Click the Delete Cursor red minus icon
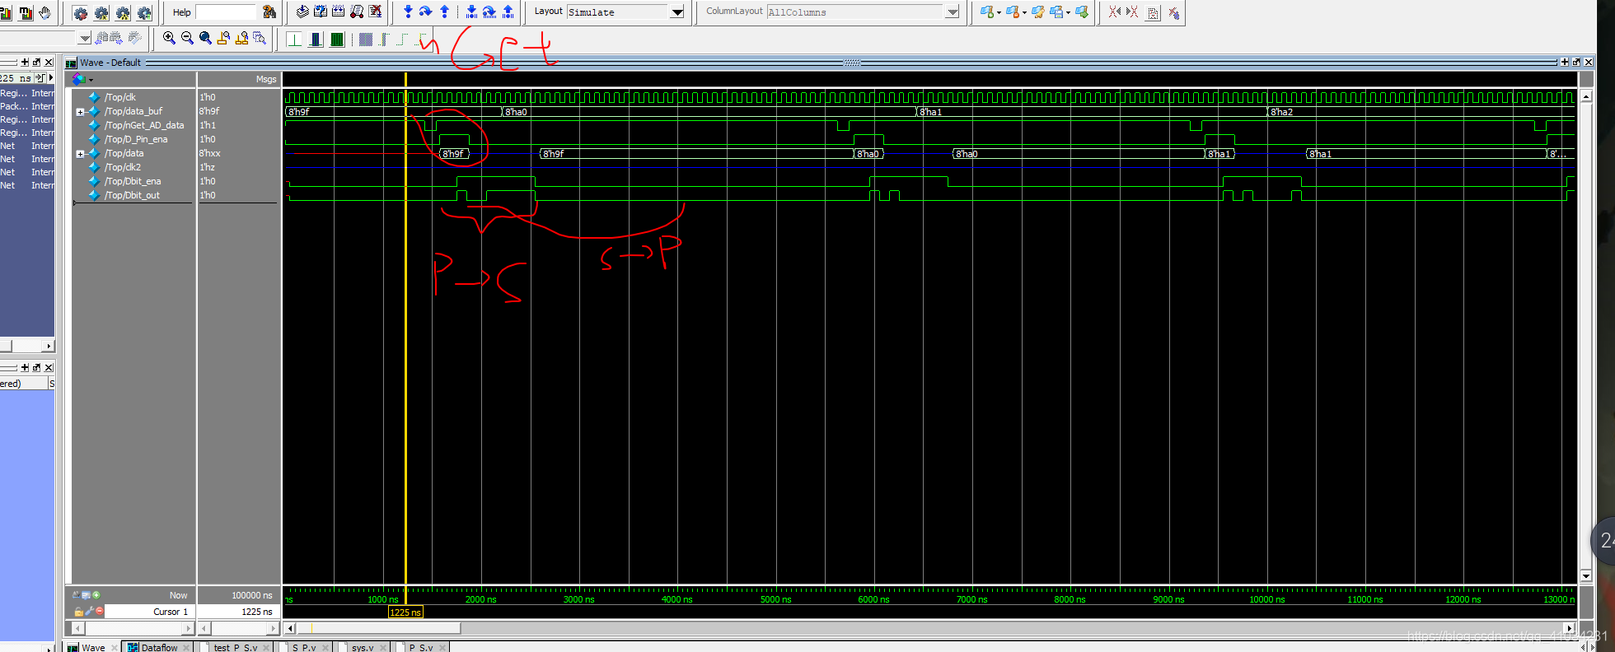 tap(100, 611)
